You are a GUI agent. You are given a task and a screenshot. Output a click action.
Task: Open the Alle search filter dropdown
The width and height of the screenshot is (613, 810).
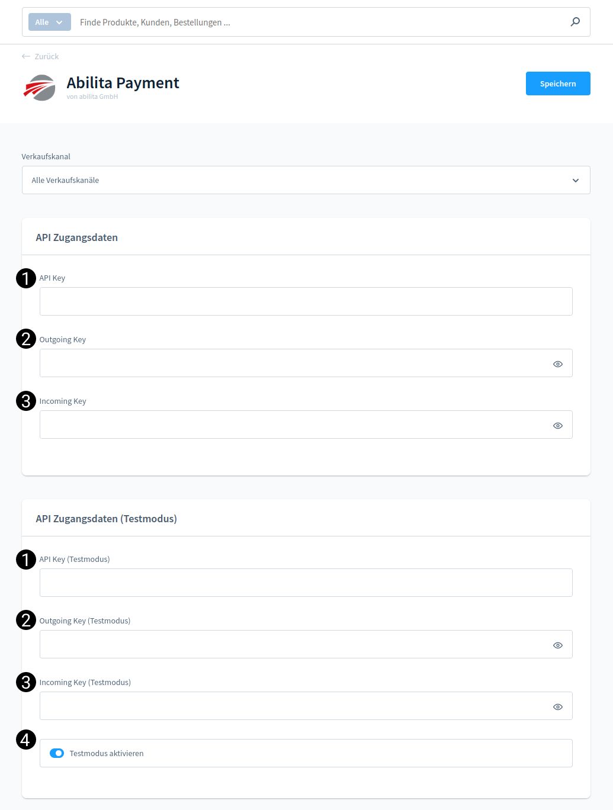coord(49,22)
